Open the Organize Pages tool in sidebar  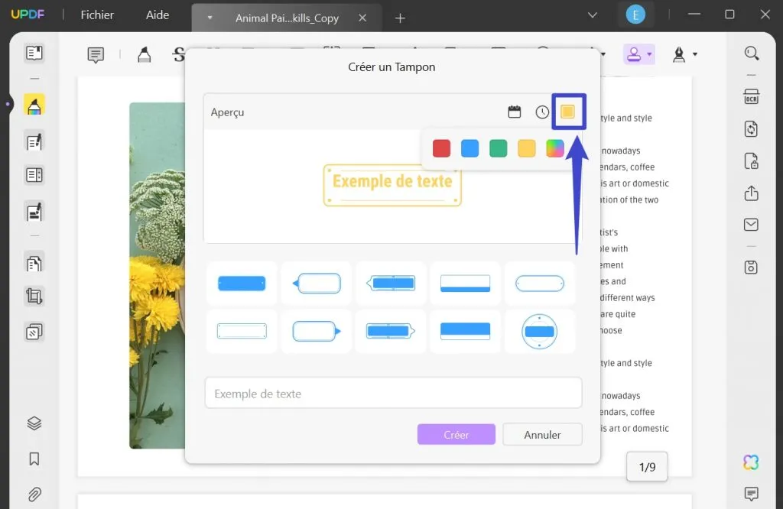coord(34,264)
